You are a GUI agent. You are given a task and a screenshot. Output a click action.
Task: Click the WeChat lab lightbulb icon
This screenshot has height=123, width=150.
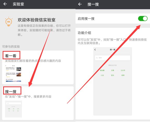click(x=9, y=22)
